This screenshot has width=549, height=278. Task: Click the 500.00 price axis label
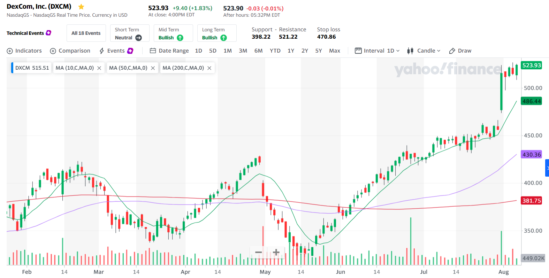[533, 88]
